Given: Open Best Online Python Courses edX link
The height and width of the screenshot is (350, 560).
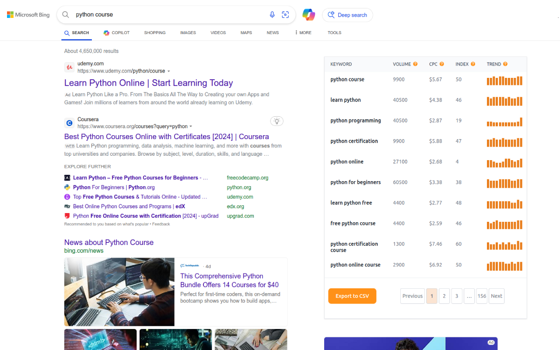Looking at the screenshot, I should (129, 206).
